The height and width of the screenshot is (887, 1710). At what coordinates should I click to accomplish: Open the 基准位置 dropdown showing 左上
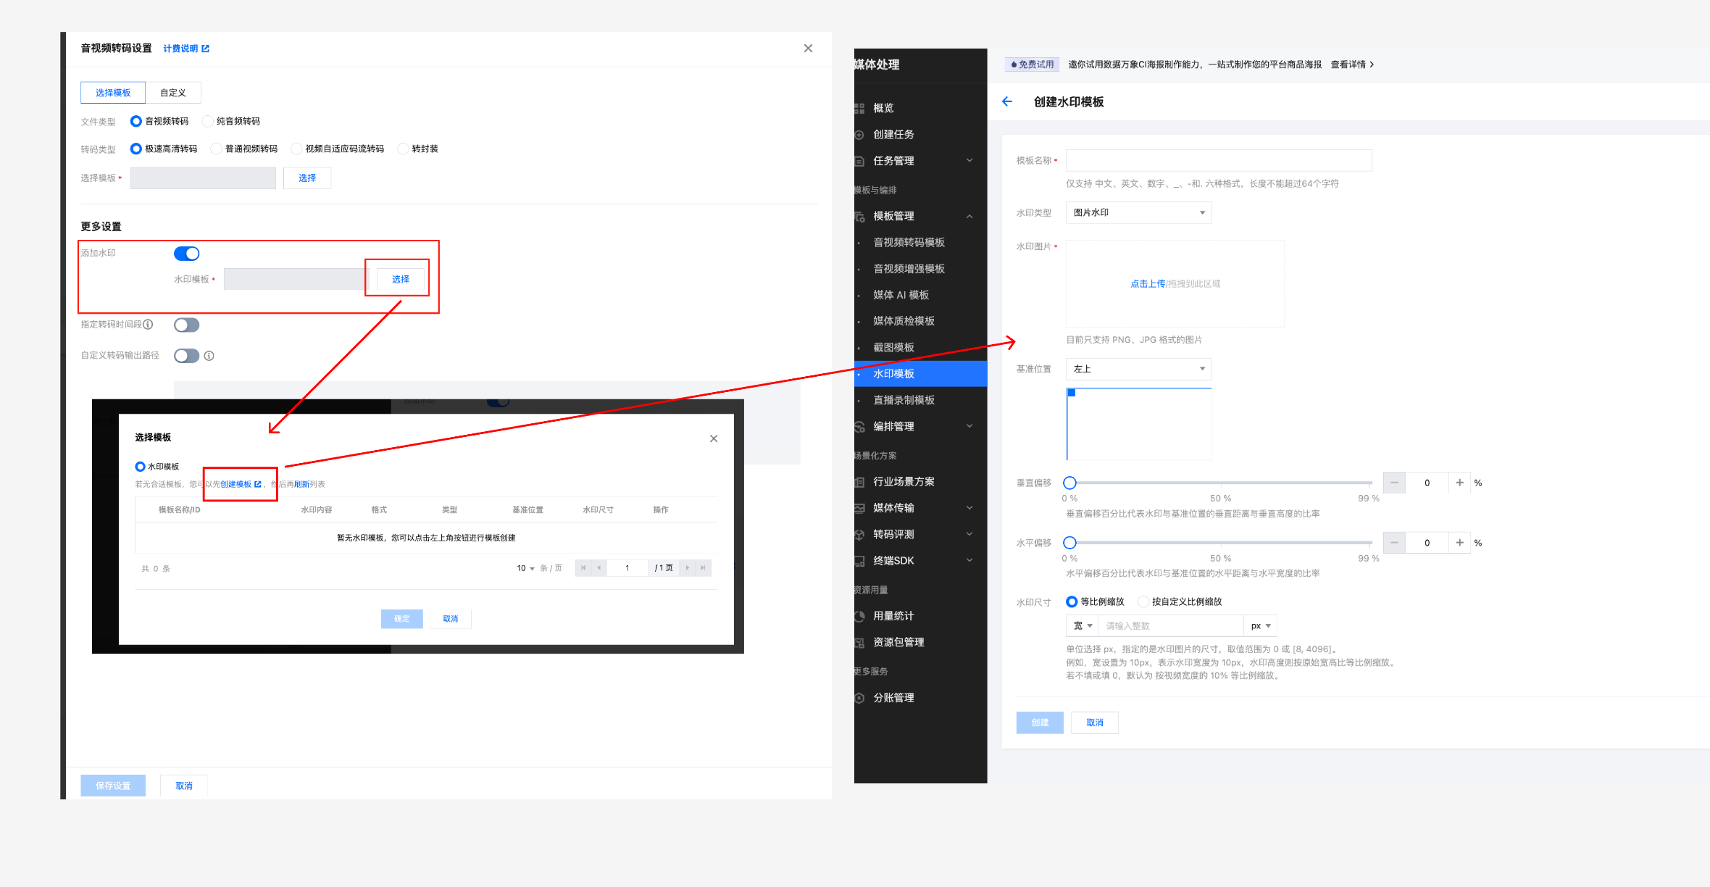click(x=1138, y=369)
